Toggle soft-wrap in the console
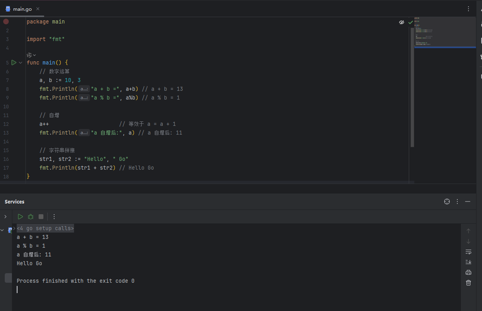The image size is (482, 311). click(468, 252)
